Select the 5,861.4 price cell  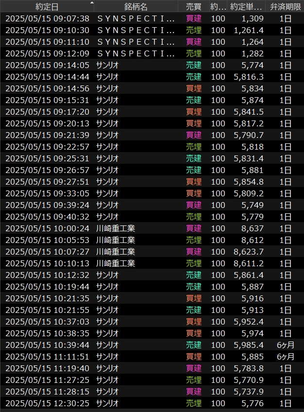[x=249, y=275]
